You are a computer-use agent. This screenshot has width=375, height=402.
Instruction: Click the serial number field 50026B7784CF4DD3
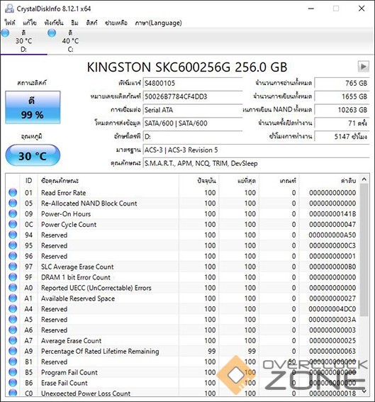pos(193,96)
